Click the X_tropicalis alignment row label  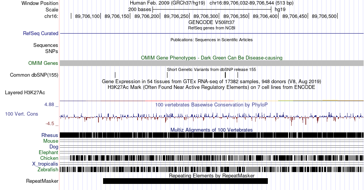click(45, 164)
